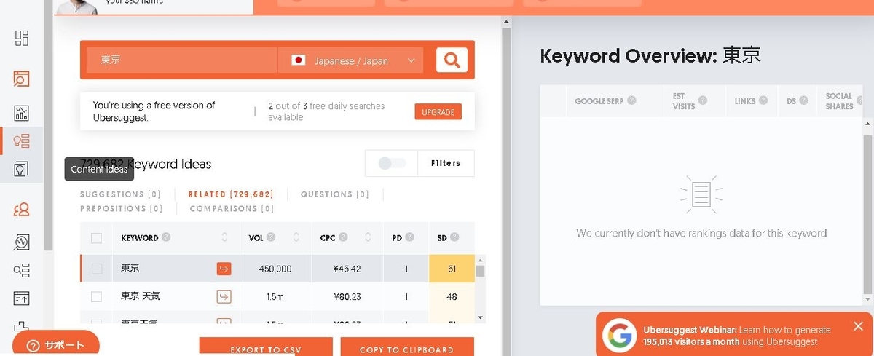Click the info icon next to CPC
The height and width of the screenshot is (356, 874).
click(x=344, y=237)
